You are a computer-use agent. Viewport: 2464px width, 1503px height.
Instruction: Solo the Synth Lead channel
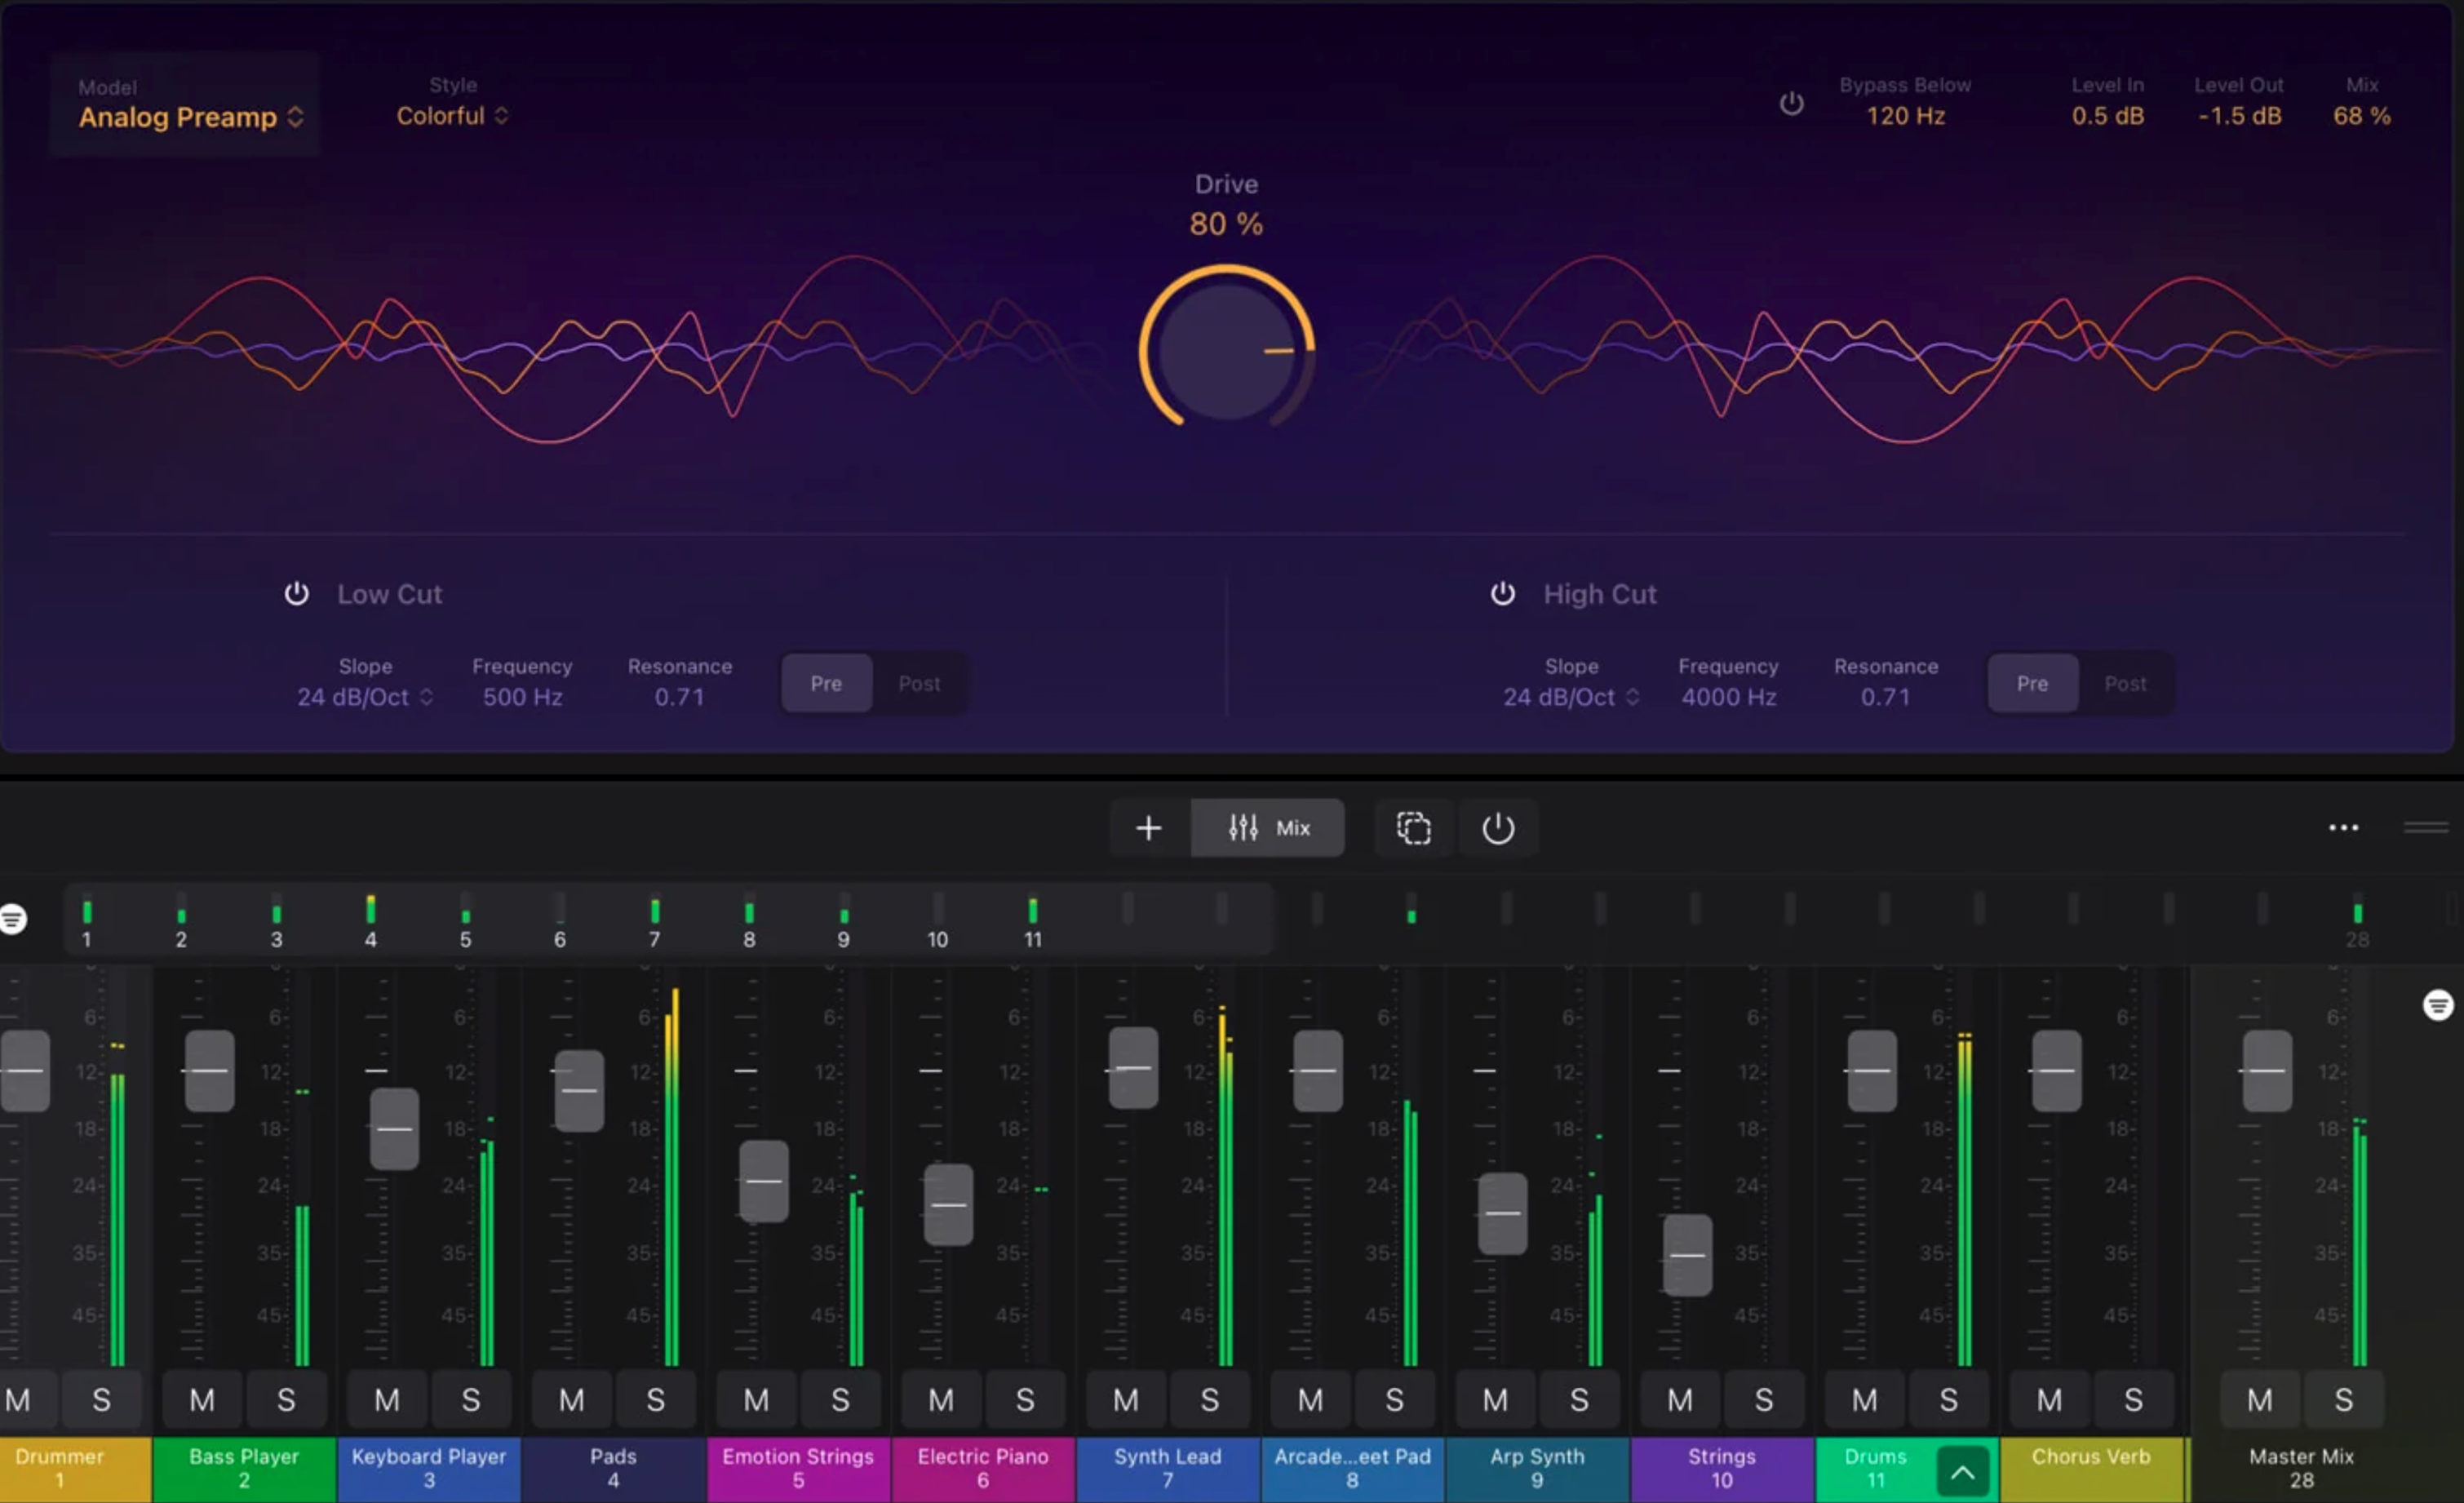point(1209,1400)
